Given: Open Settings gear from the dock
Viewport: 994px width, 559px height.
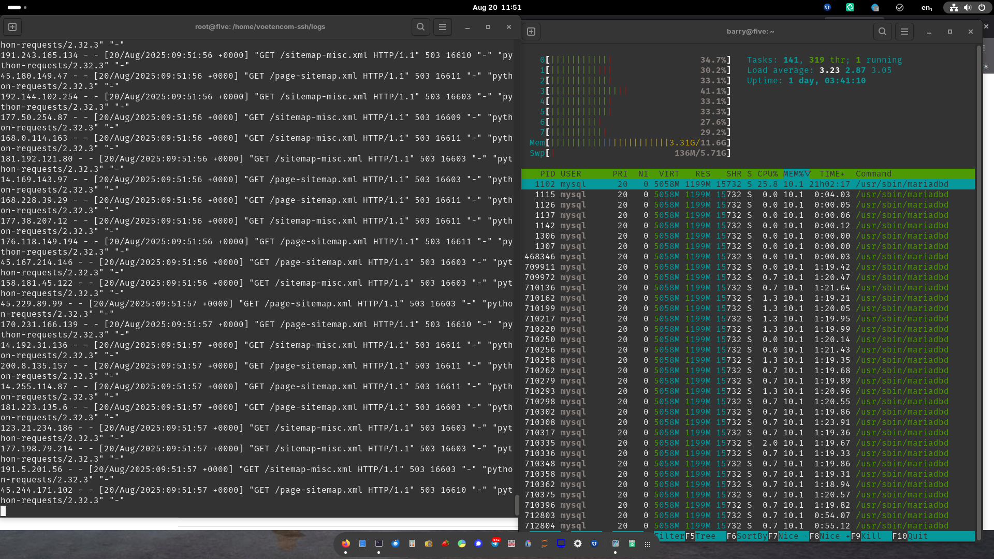Looking at the screenshot, I should click(578, 543).
